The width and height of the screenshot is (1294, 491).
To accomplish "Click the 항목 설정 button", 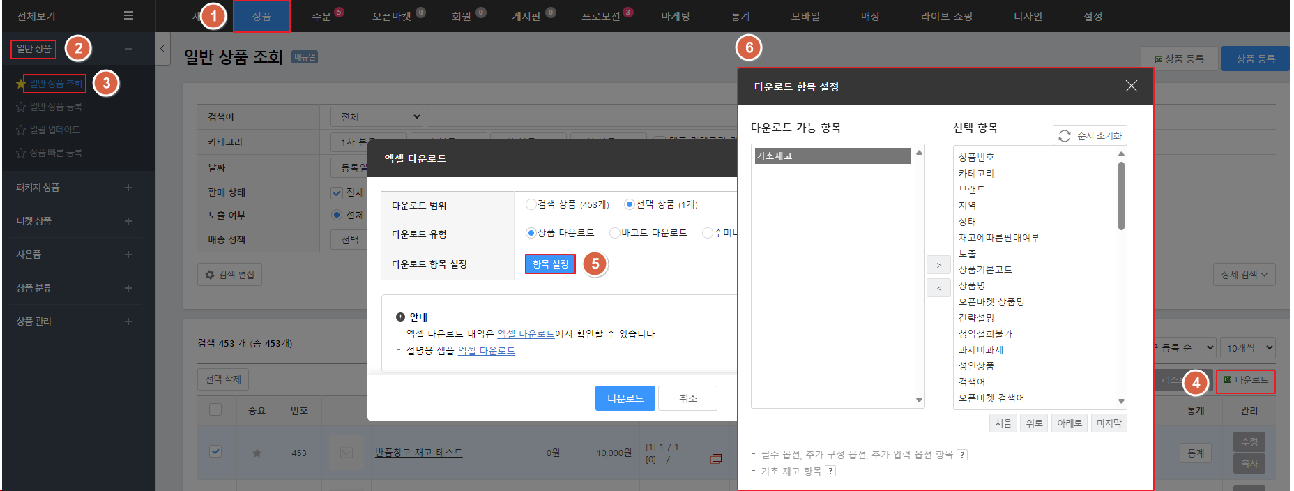I will [x=550, y=264].
